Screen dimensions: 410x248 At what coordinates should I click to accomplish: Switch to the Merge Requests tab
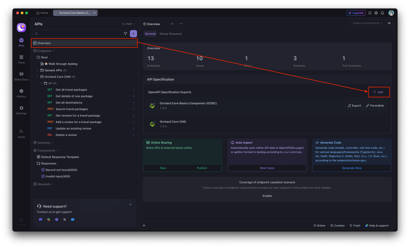click(x=170, y=34)
